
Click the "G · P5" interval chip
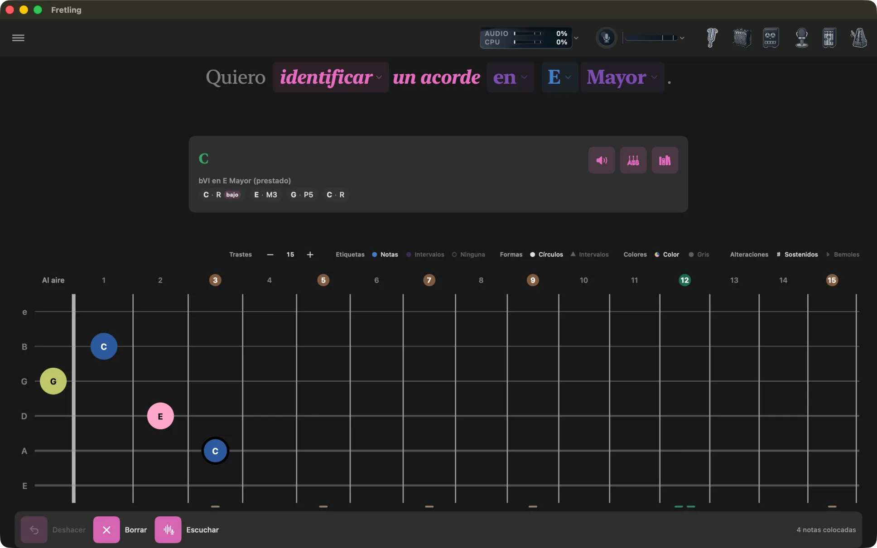point(302,195)
